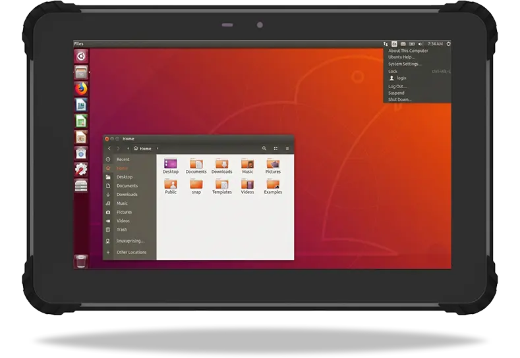Choose Shut Down from the system menu
Viewport: 520px width, 358px height.
(400, 99)
